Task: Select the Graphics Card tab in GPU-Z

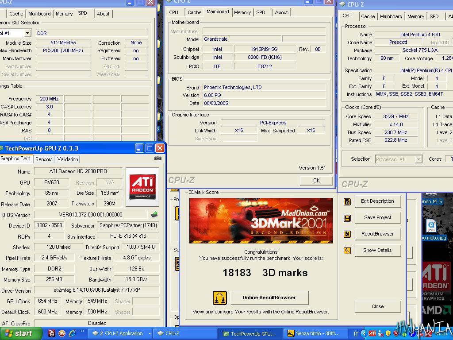Action: [x=15, y=158]
